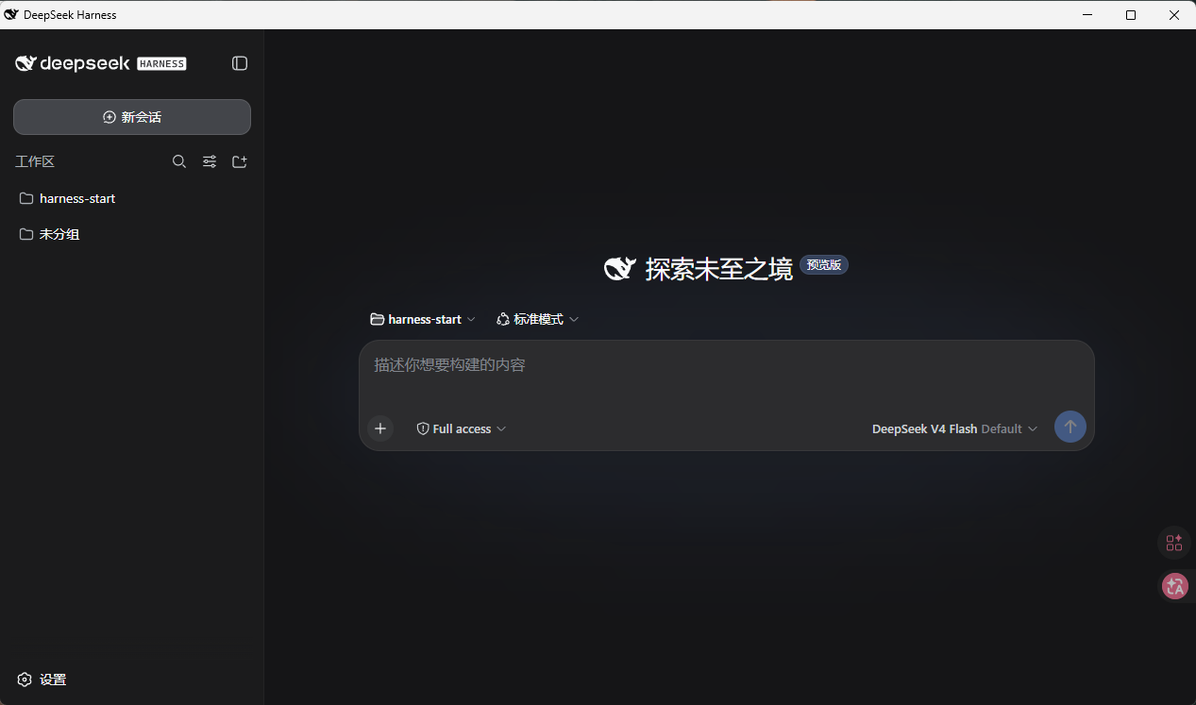Close the DeepSeek Harness window

point(1174,14)
